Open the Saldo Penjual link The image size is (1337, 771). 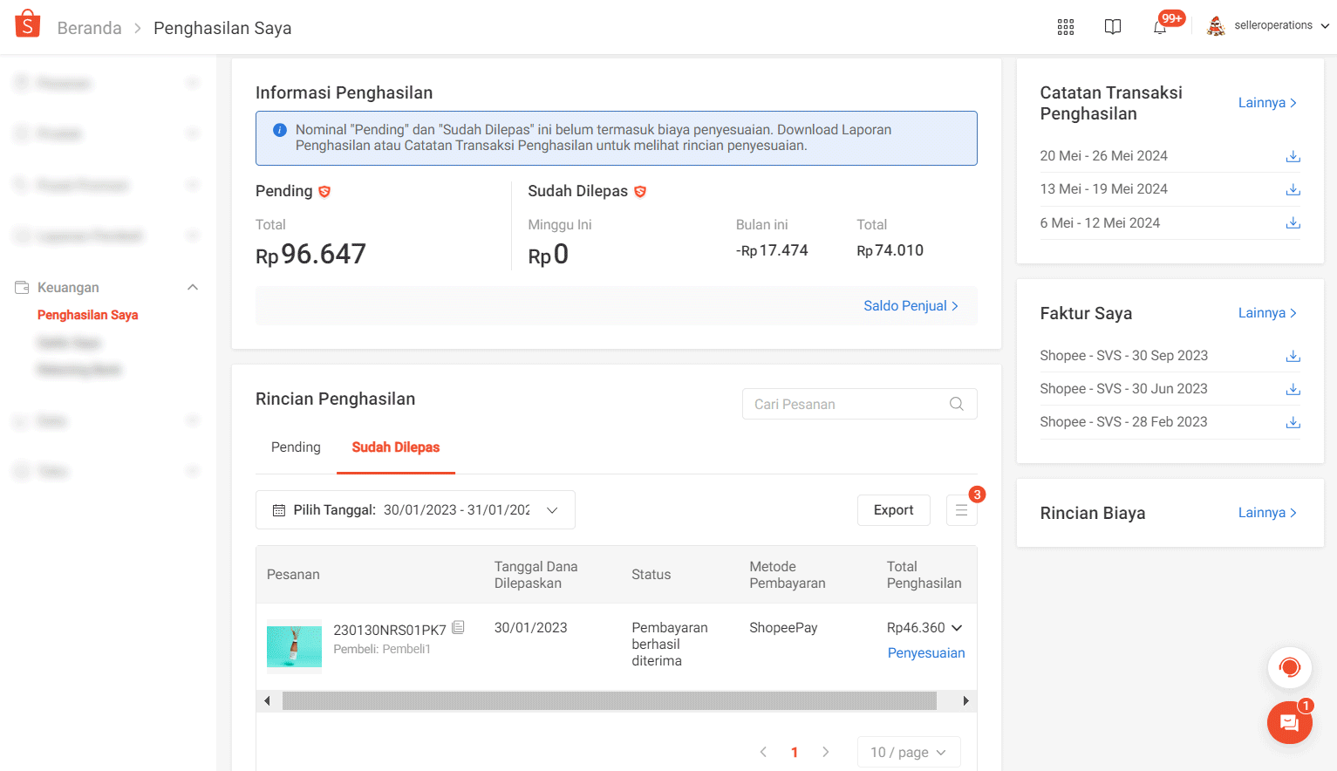910,306
